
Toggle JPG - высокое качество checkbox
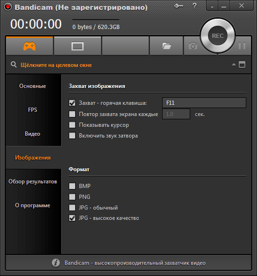click(72, 218)
